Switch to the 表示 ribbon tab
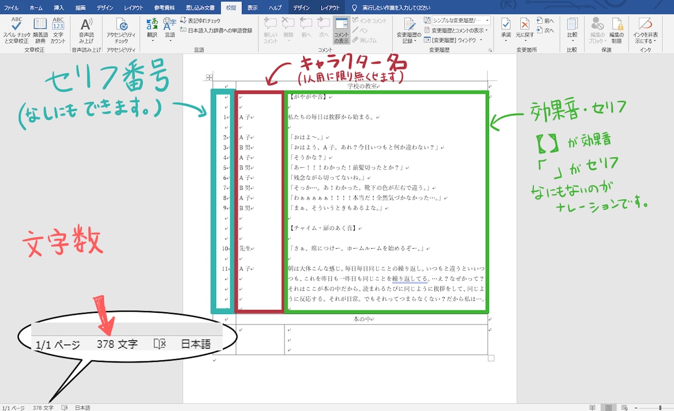Image resolution: width=674 pixels, height=411 pixels. click(252, 8)
